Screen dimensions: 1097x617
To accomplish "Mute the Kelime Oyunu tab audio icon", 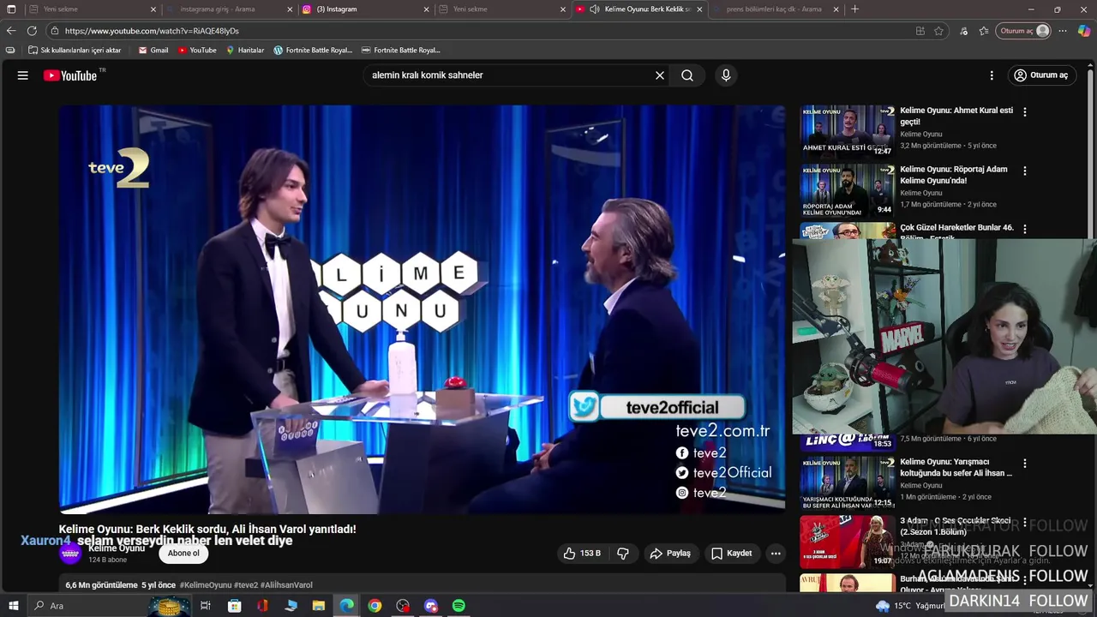I will pyautogui.click(x=595, y=9).
